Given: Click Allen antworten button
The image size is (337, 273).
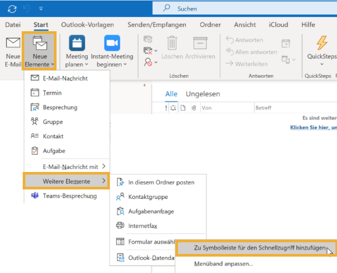Looking at the screenshot, I should click(x=251, y=52).
